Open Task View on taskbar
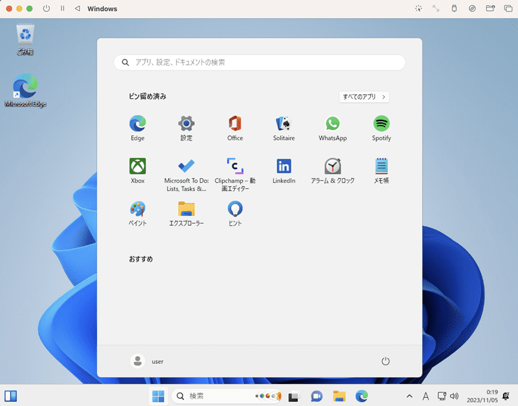The width and height of the screenshot is (518, 406). (294, 396)
